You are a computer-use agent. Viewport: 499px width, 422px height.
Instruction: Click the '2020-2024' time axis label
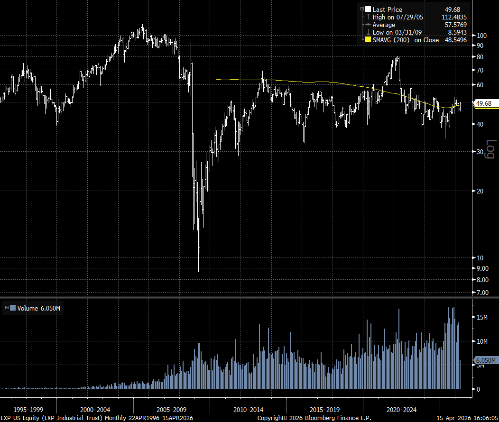point(401,410)
